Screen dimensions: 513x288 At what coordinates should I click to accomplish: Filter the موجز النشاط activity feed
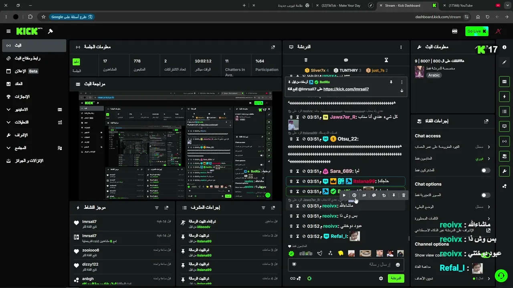(x=157, y=208)
